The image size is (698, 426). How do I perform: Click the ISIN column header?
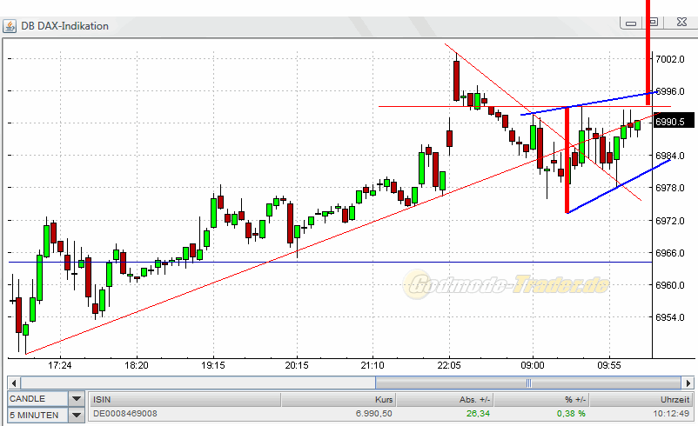coord(185,400)
